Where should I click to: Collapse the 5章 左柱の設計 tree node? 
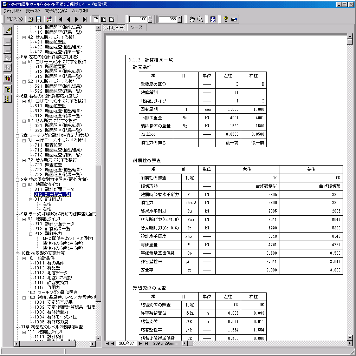[x=17, y=57]
